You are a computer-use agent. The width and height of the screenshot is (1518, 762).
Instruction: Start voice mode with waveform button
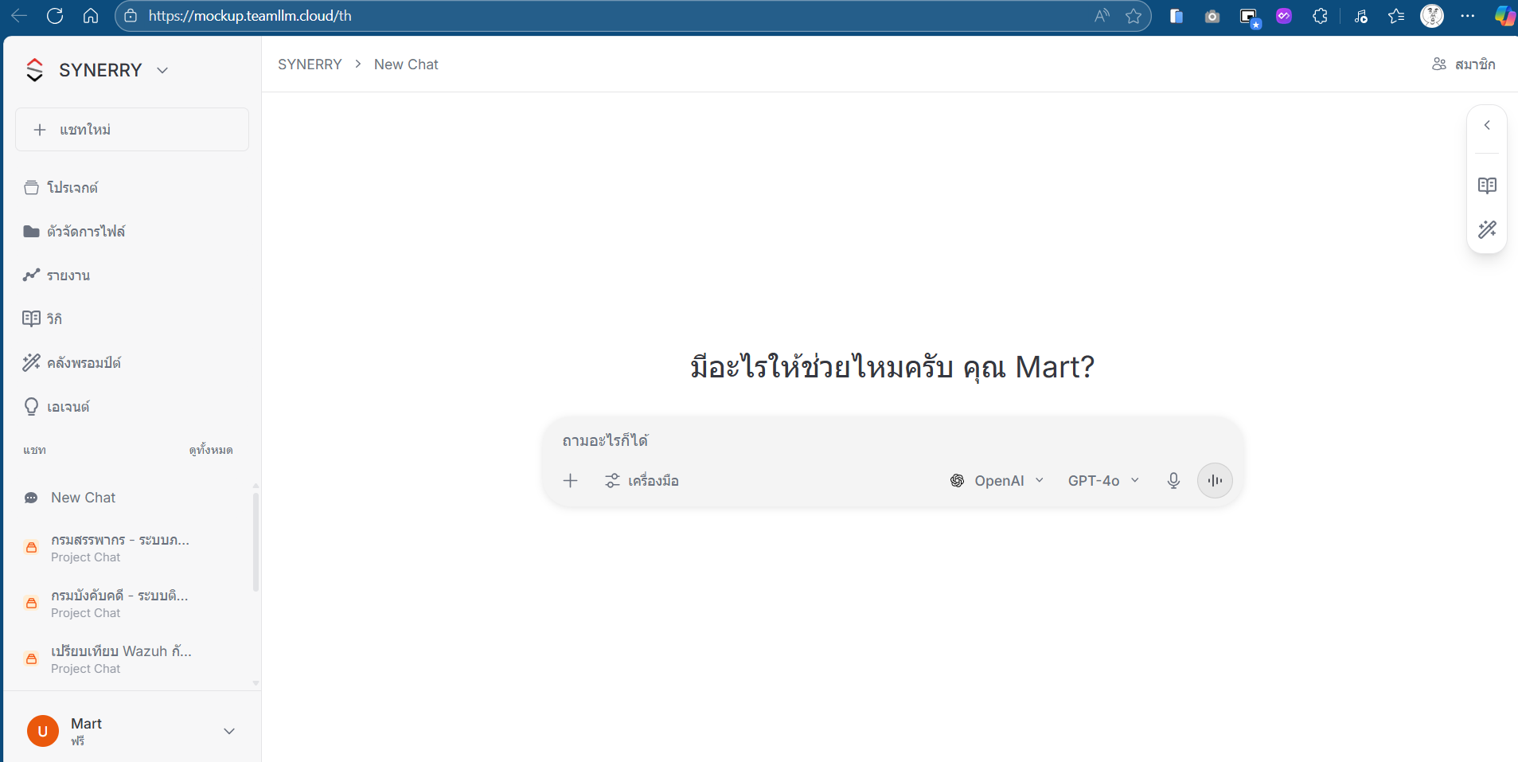pyautogui.click(x=1215, y=480)
